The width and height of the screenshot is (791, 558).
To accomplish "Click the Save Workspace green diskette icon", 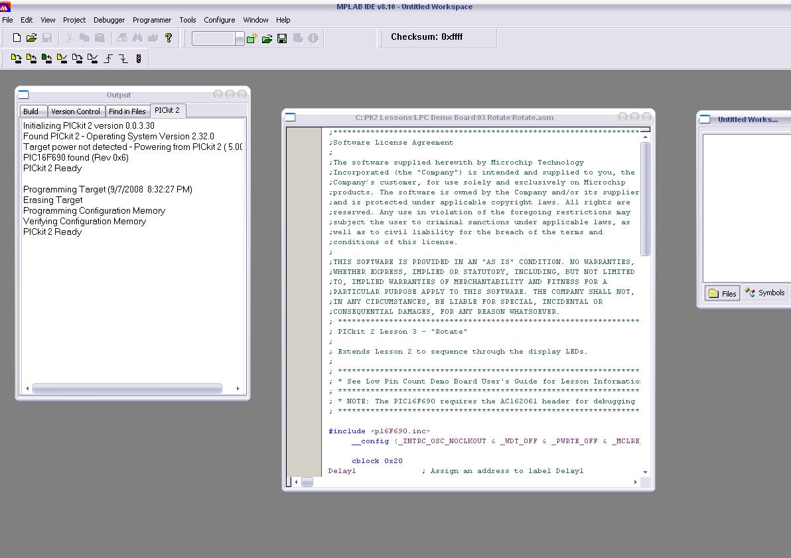I will pyautogui.click(x=282, y=38).
